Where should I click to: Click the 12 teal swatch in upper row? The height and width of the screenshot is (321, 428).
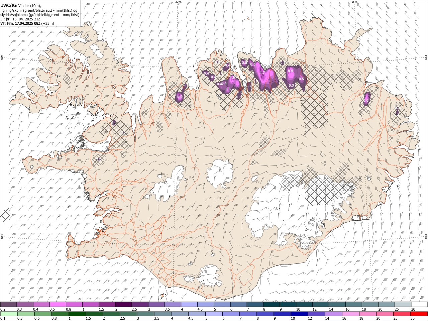pos(320,304)
